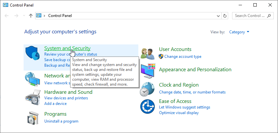Click the Ease of Access icon
This screenshot has width=278, height=133.
[148, 107]
